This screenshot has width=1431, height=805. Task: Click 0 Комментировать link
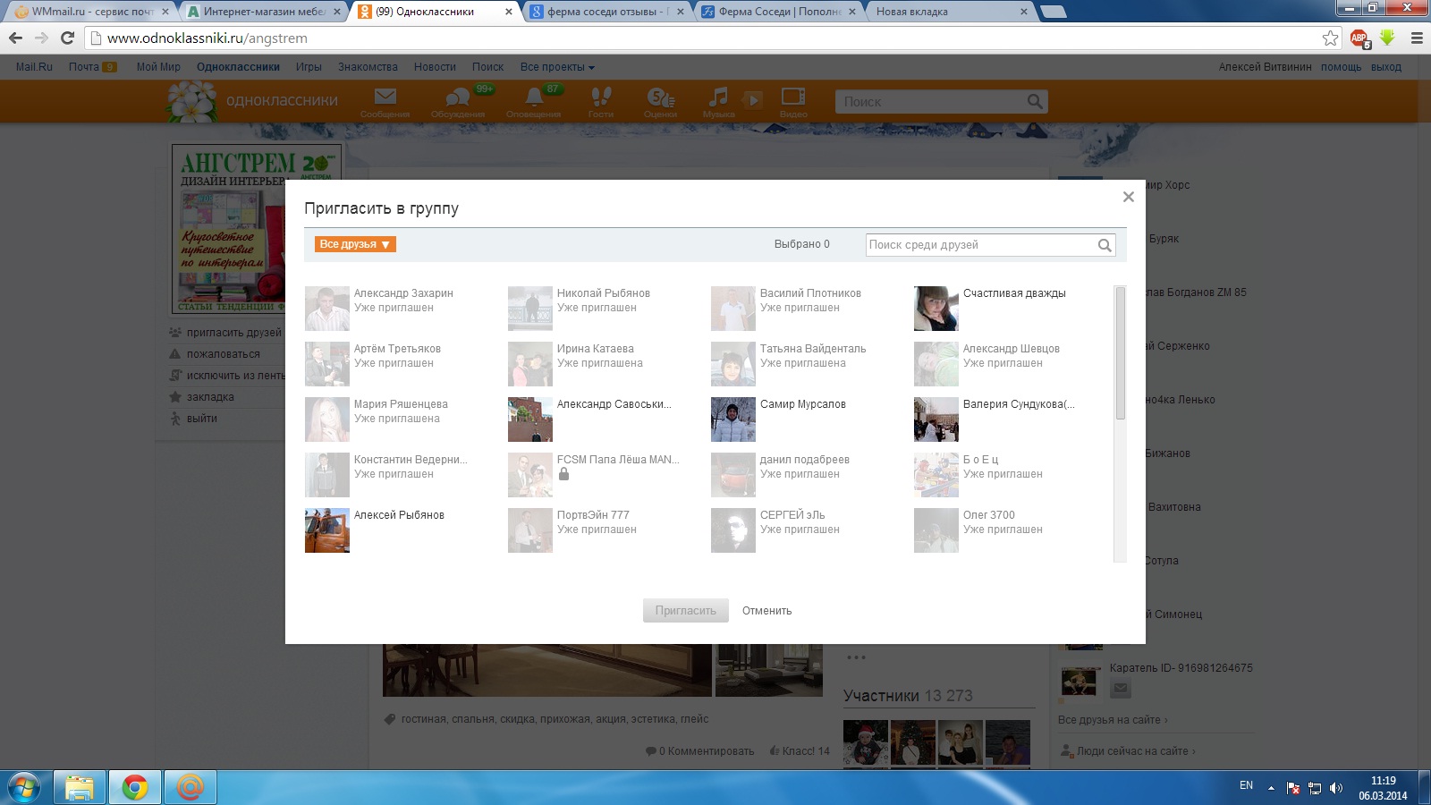700,751
